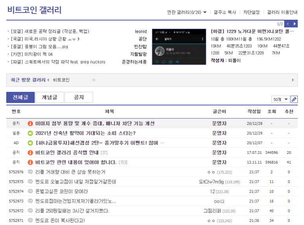Open 비트코인 갤러리 공식앱 안내 notice
This screenshot has width=304, height=225.
pyautogui.click(x=67, y=153)
